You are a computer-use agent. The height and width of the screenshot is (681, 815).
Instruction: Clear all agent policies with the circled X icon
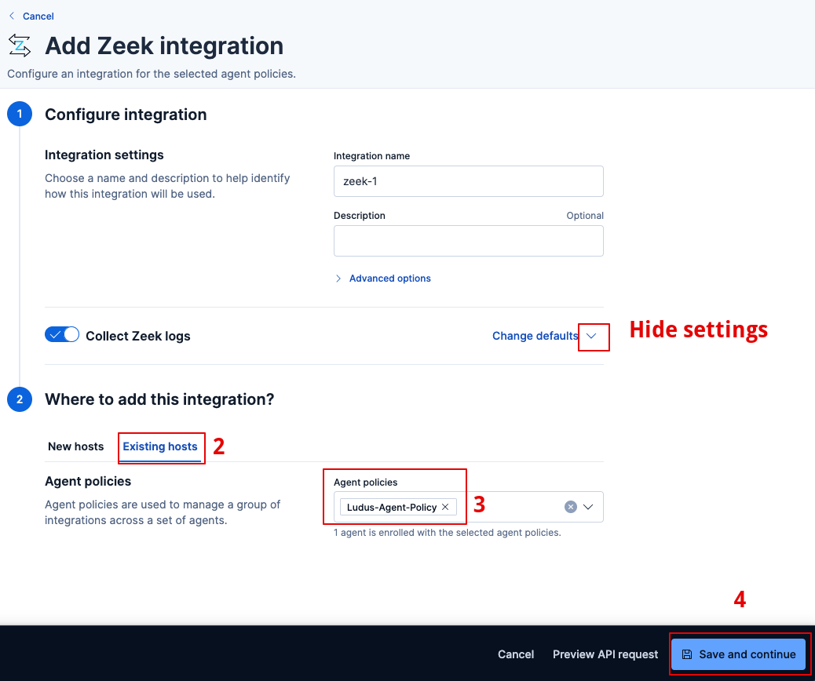coord(570,506)
